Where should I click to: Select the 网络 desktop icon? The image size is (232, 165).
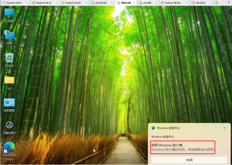coord(9,37)
